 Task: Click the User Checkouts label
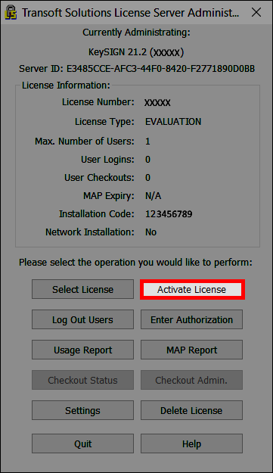(99, 178)
